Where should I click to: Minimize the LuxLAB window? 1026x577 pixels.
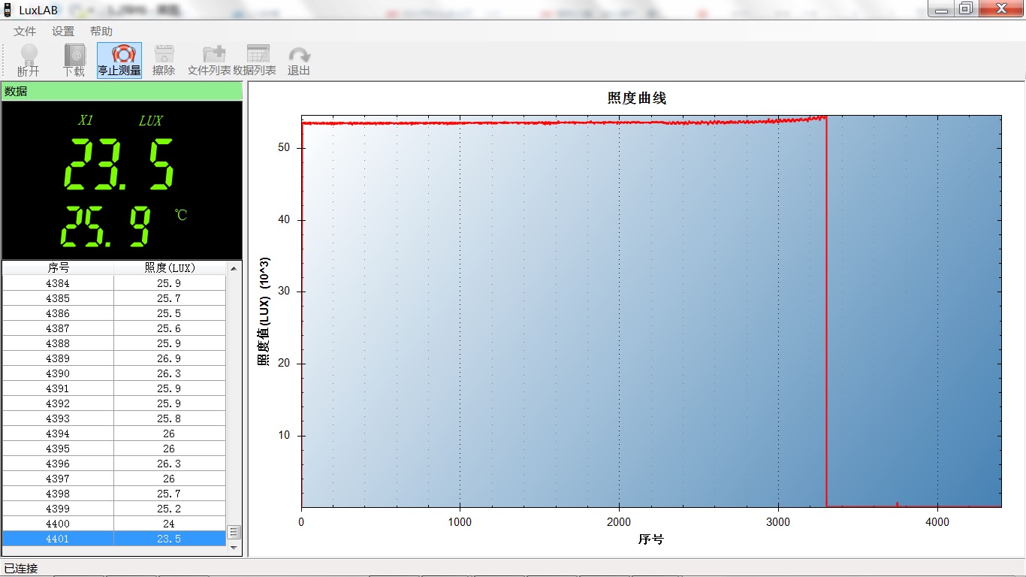click(941, 8)
